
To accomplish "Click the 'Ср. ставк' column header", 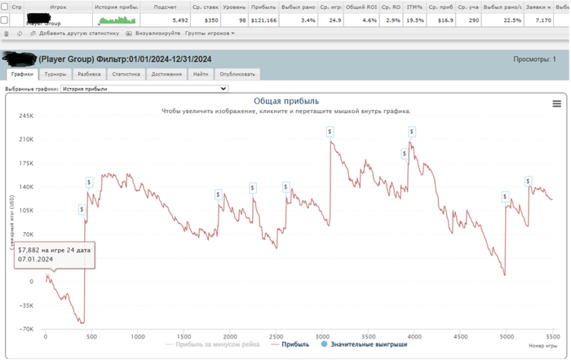I will coord(206,7).
